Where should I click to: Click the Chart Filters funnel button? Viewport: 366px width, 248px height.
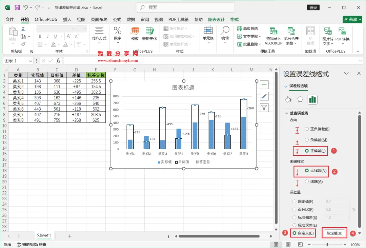pos(264,108)
